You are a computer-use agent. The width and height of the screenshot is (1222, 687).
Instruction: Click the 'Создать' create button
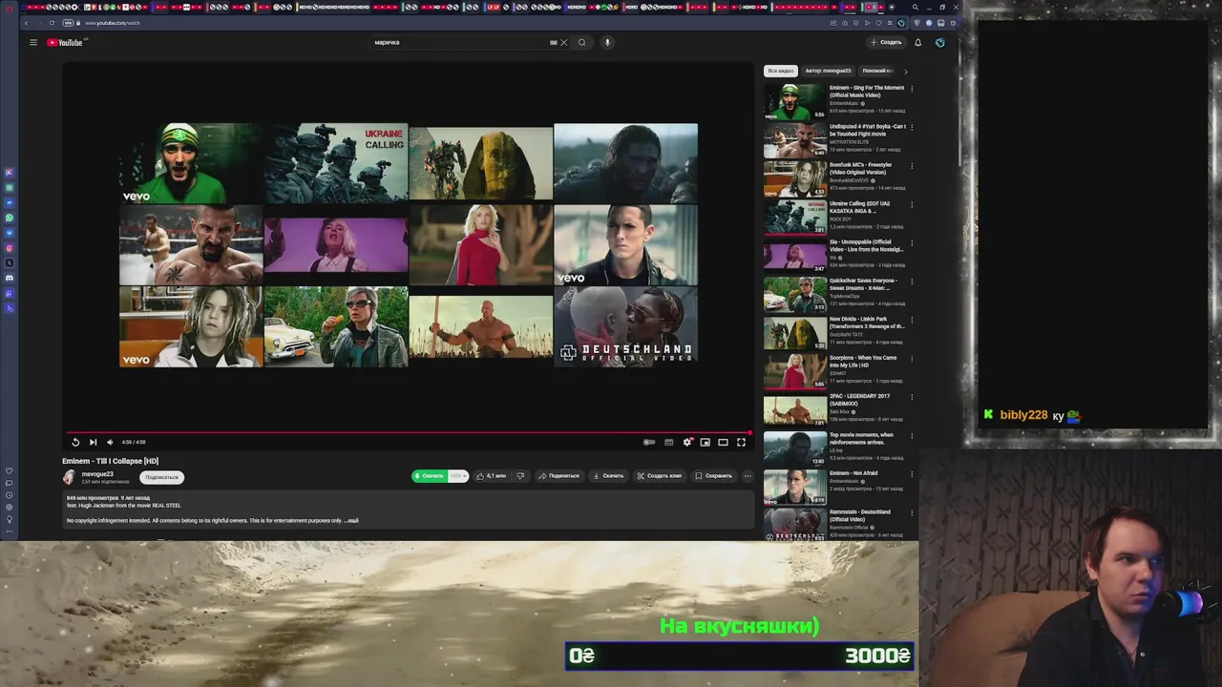(x=886, y=42)
